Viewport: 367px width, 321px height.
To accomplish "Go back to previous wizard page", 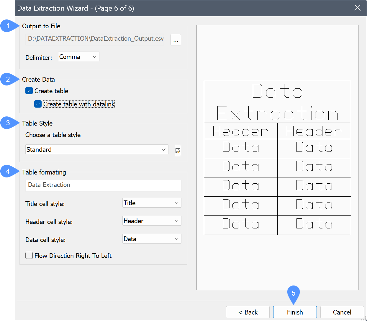I will pos(248,312).
